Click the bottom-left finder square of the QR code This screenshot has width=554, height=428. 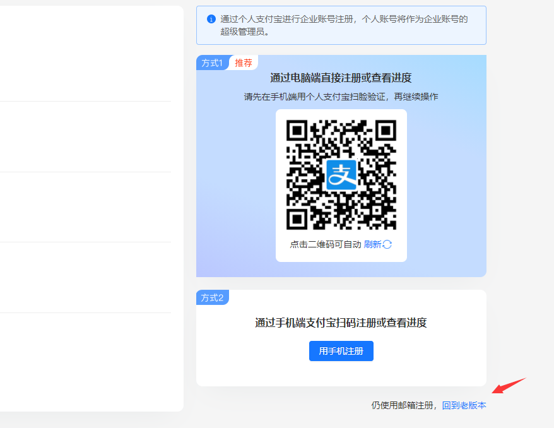[x=297, y=219]
